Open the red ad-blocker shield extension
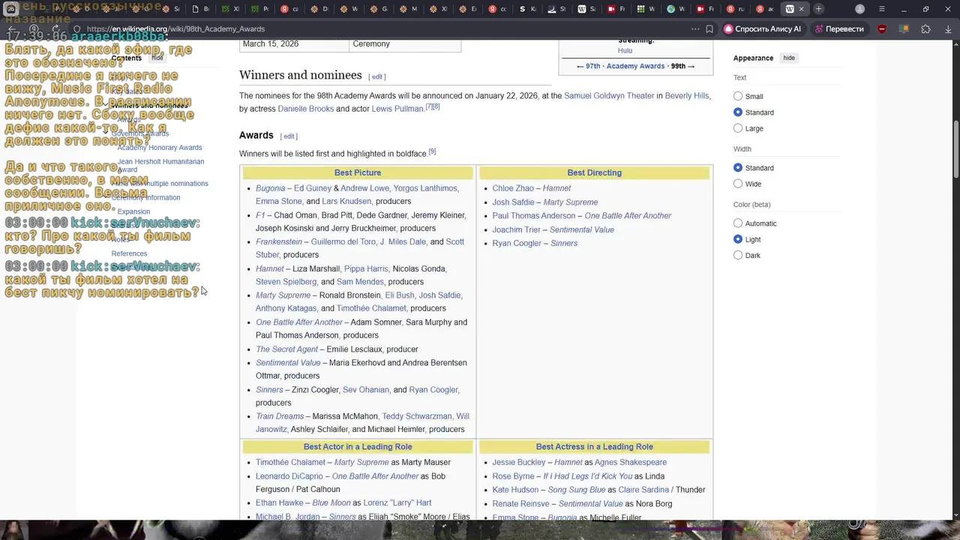The height and width of the screenshot is (540, 960). (x=882, y=29)
